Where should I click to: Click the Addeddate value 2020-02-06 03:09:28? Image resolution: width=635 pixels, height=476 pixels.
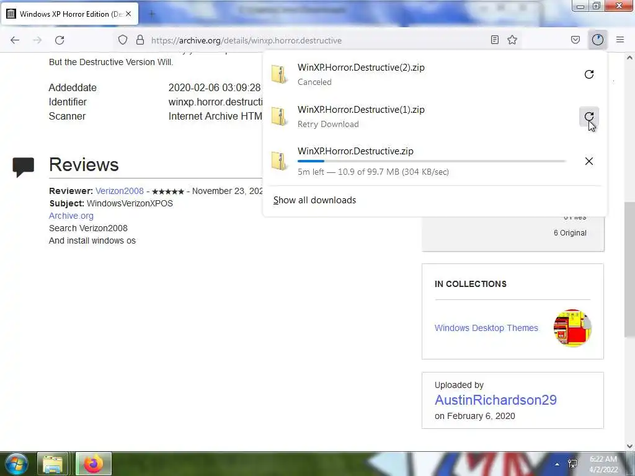(x=215, y=88)
